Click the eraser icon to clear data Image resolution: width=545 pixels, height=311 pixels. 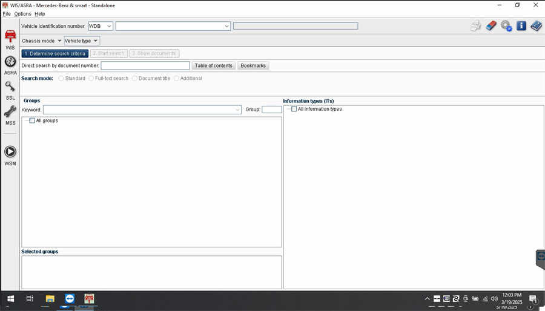point(491,26)
